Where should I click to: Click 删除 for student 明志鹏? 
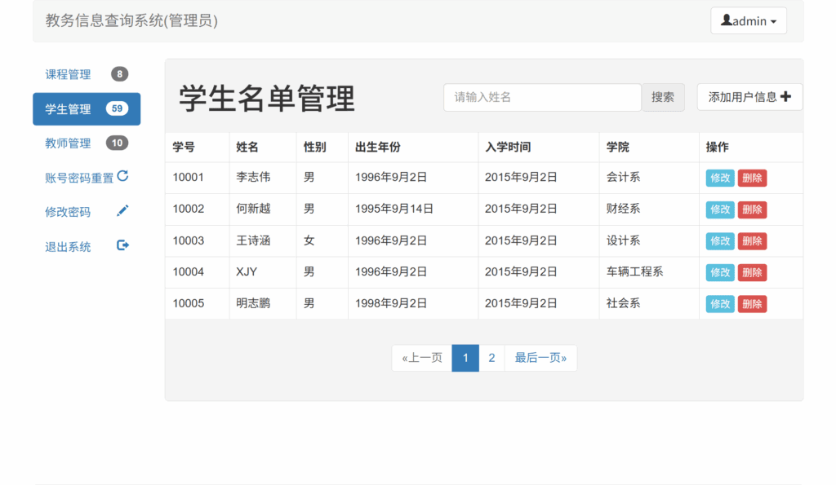pyautogui.click(x=751, y=303)
